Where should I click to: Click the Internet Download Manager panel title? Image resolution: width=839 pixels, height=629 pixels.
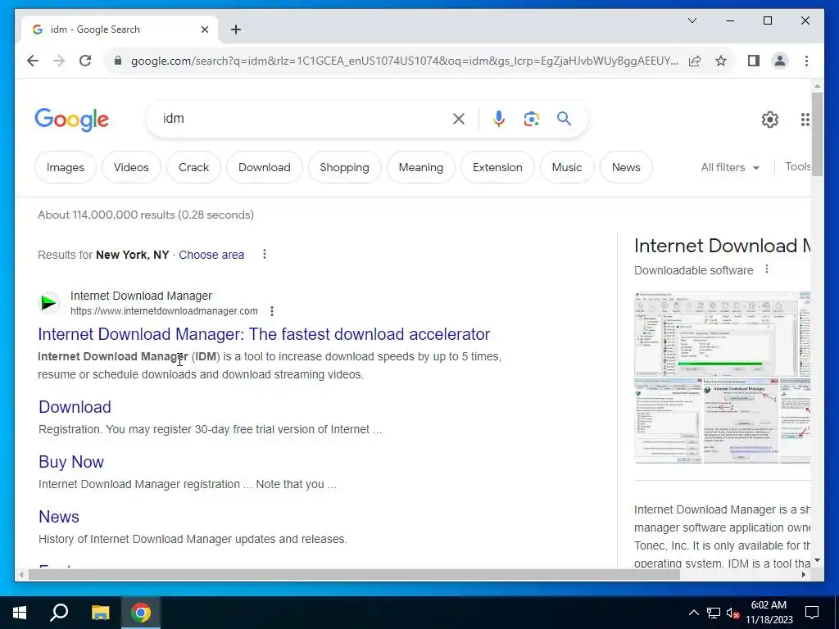click(722, 246)
